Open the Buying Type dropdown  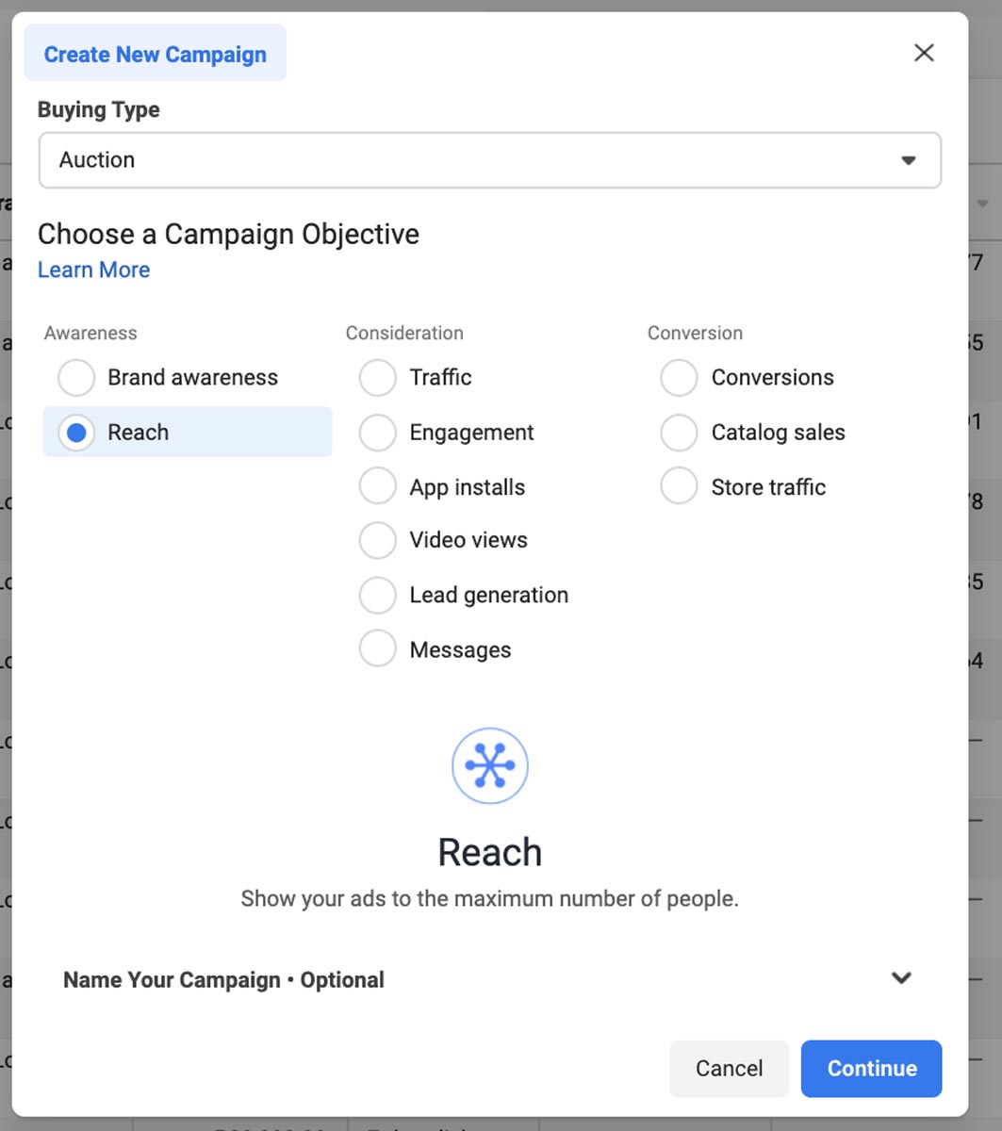pos(490,160)
